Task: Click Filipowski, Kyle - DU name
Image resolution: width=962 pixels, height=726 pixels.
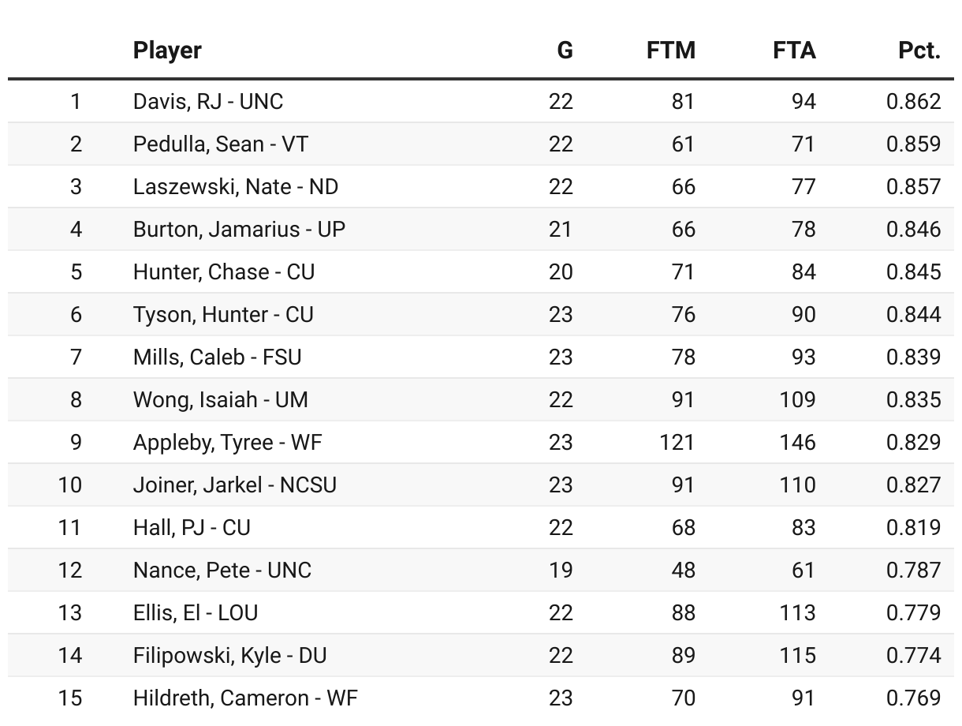Action: coord(230,655)
